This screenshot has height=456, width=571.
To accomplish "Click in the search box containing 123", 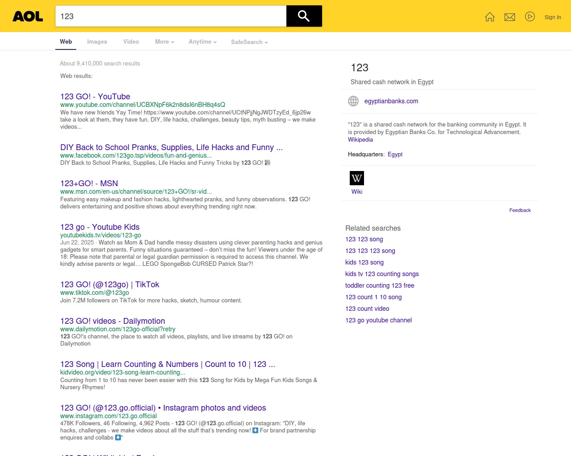I will tap(170, 16).
